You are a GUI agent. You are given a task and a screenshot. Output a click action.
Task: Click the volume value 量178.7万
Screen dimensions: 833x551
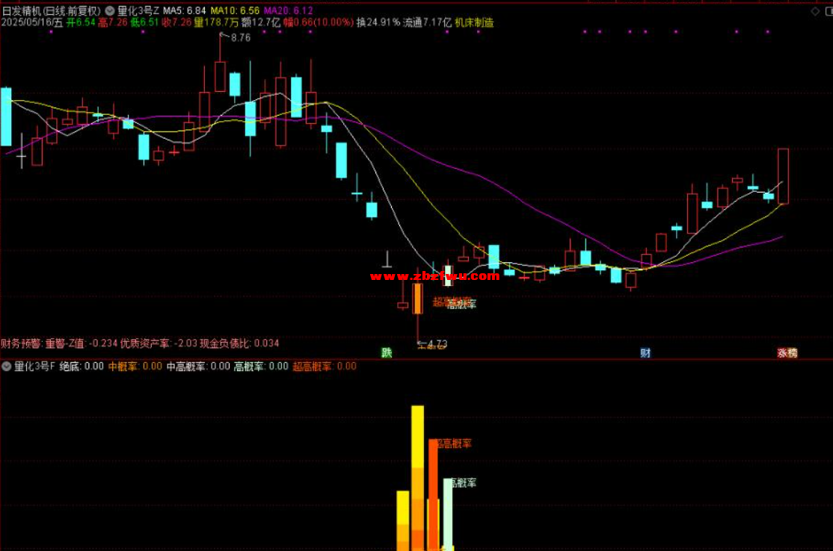pyautogui.click(x=216, y=22)
